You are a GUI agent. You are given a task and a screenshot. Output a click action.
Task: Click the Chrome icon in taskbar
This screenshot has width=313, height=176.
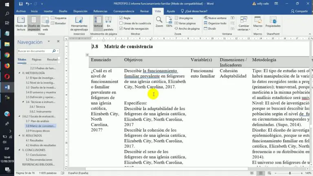(x=7, y=55)
